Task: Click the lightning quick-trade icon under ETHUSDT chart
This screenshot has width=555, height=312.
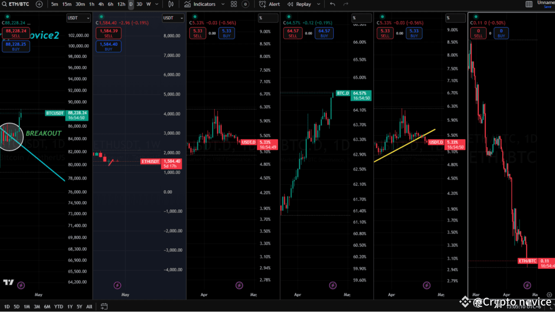Action: [x=117, y=285]
